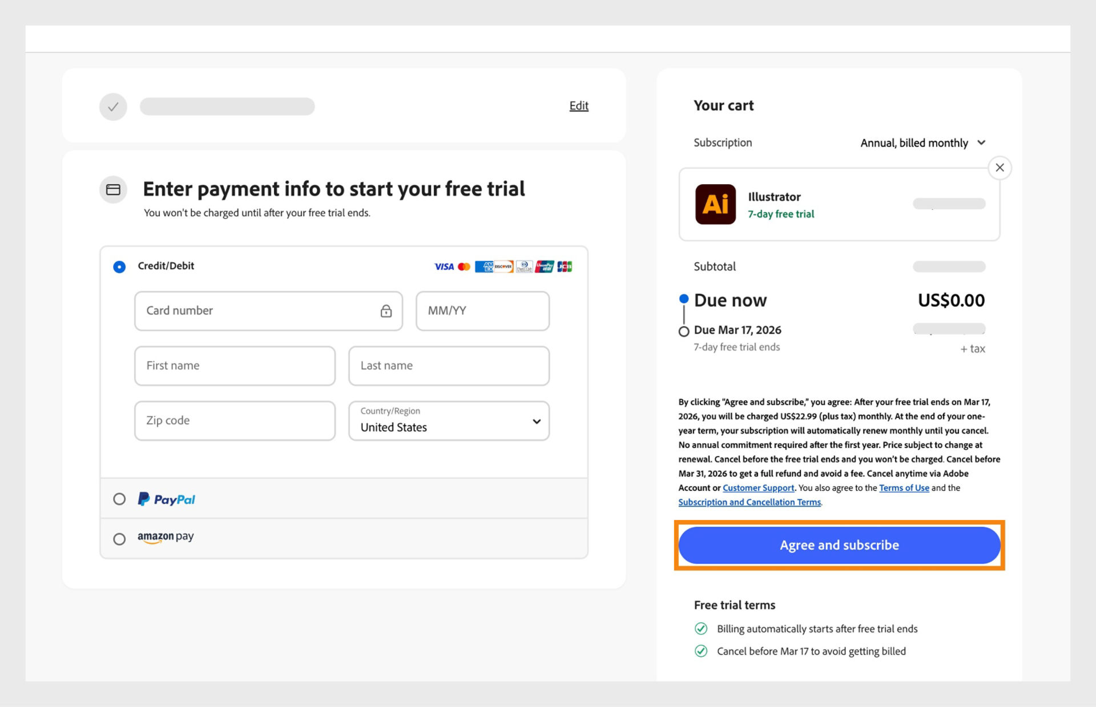1096x707 pixels.
Task: Open the Terms of Use link
Action: [x=904, y=488]
